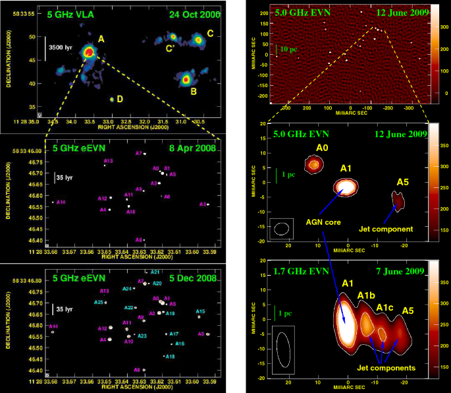
Task: Click the cyan A16 label
Action: point(180,344)
